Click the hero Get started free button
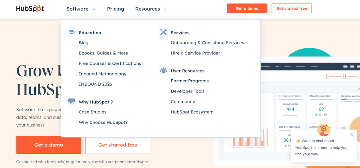360x168 pixels. (x=118, y=145)
